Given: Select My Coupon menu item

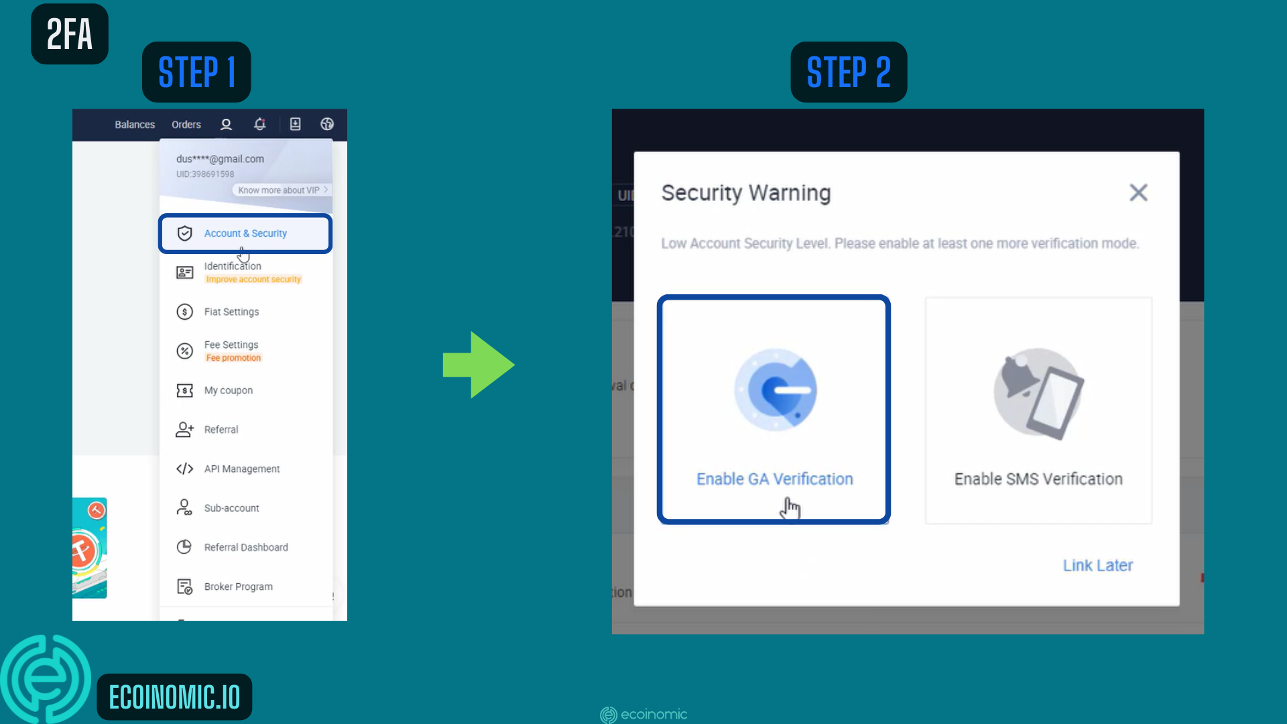Looking at the screenshot, I should pos(228,390).
